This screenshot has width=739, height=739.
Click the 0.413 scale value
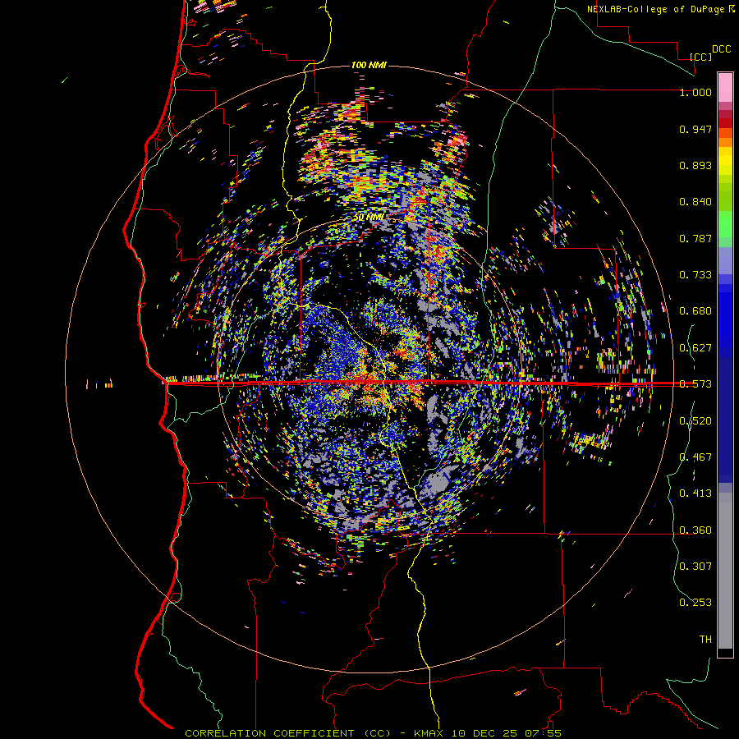[x=695, y=493]
